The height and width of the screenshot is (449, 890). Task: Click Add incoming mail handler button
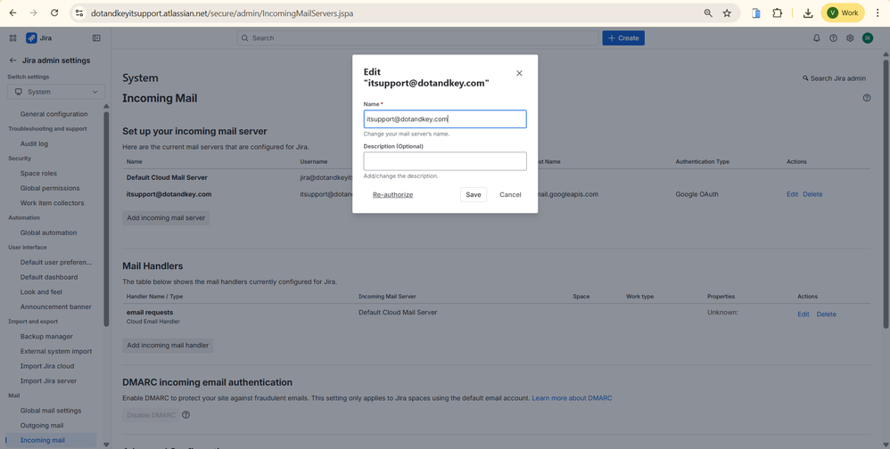click(168, 346)
